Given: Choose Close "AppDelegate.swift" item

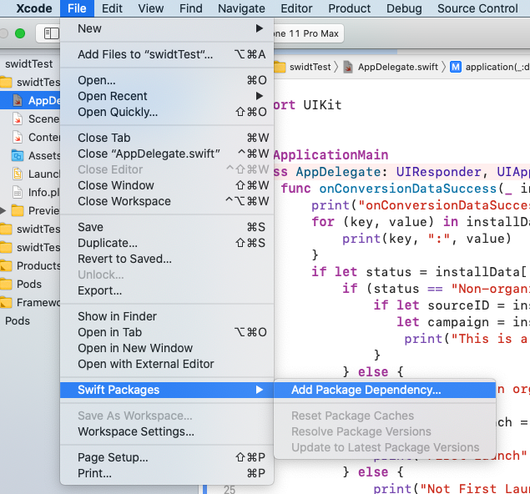Looking at the screenshot, I should coord(167,154).
